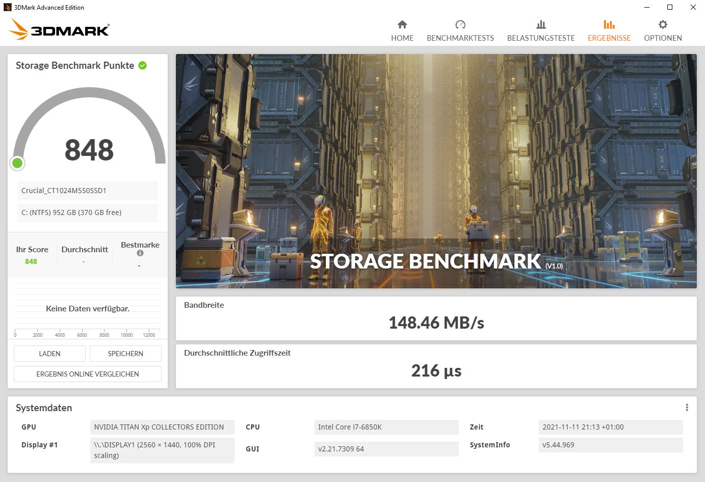Click the SPEICHERN button
Image resolution: width=705 pixels, height=482 pixels.
pyautogui.click(x=125, y=354)
